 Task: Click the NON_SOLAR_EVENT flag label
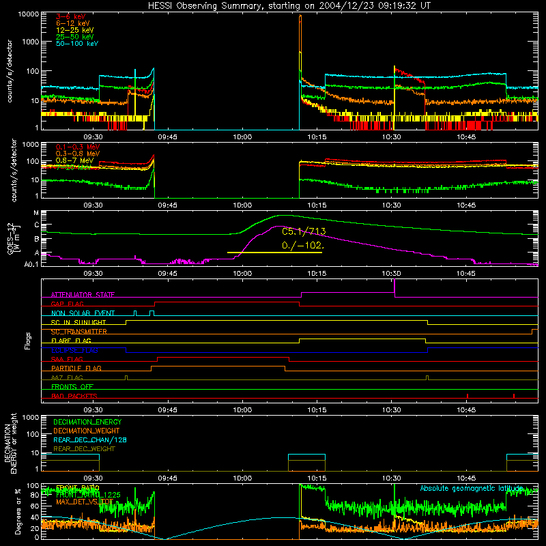[x=83, y=313]
